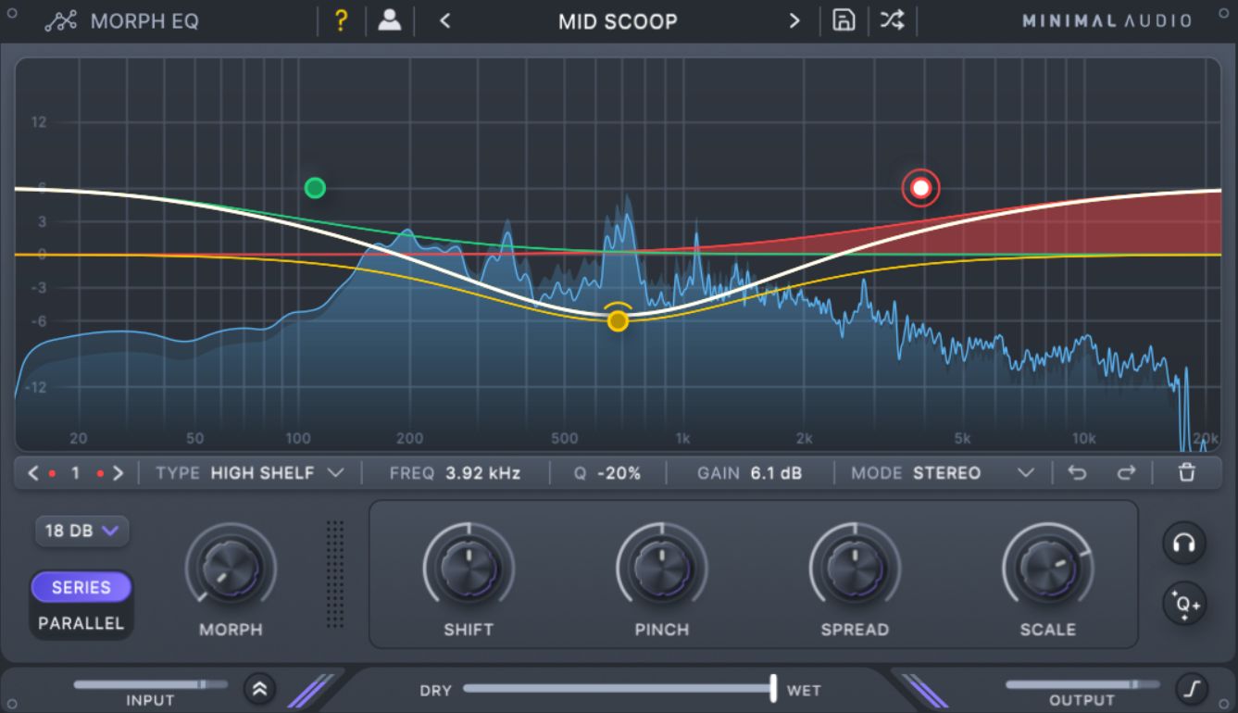The height and width of the screenshot is (713, 1238).
Task: Open the help question mark icon
Action: [x=340, y=20]
